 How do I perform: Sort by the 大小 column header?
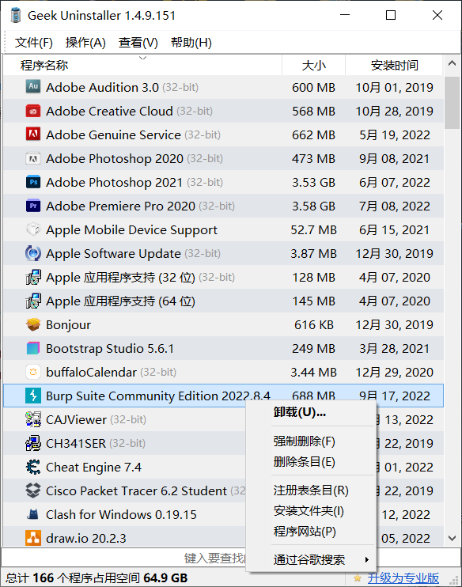tap(314, 65)
